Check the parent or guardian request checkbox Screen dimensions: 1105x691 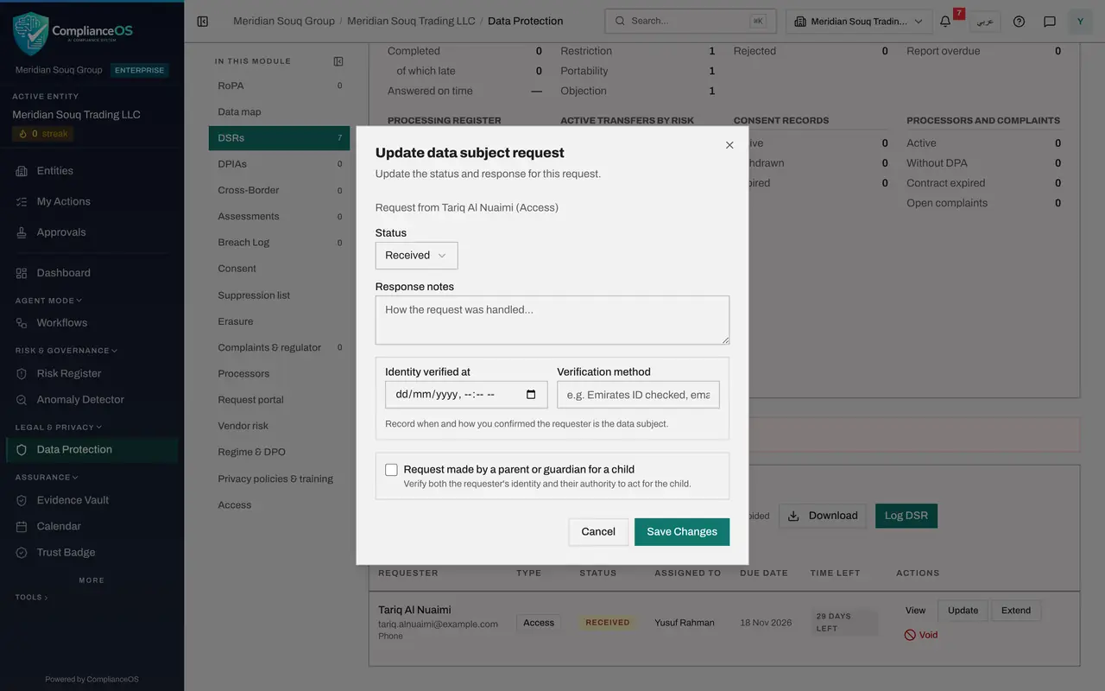pyautogui.click(x=391, y=470)
